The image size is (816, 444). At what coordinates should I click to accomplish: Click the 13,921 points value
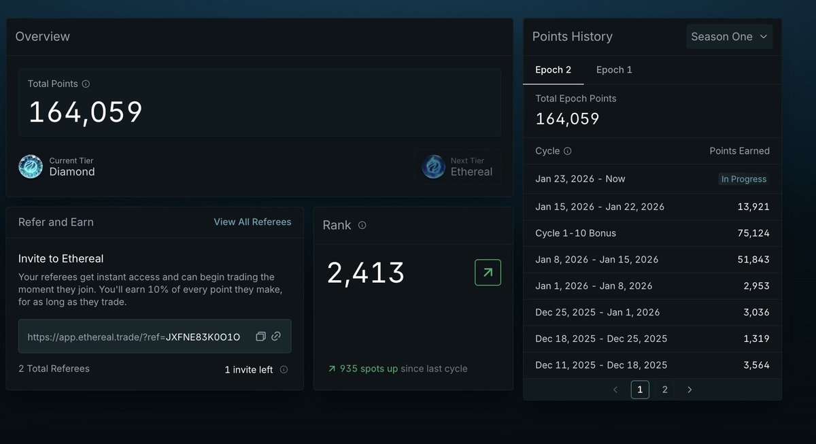click(x=753, y=206)
